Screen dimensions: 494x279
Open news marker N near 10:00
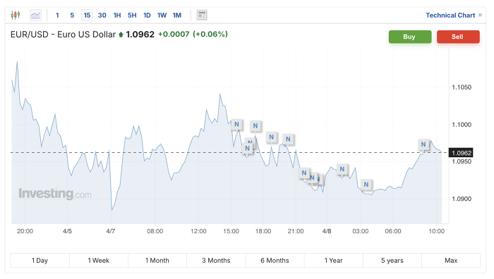point(423,144)
